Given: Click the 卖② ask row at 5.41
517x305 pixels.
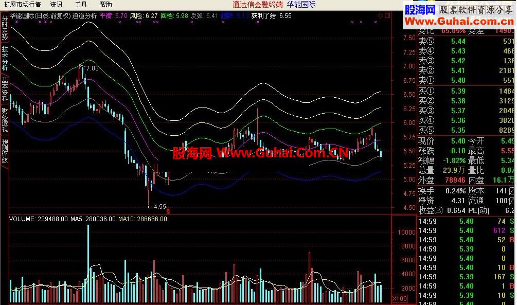Looking at the screenshot, I should (x=466, y=70).
